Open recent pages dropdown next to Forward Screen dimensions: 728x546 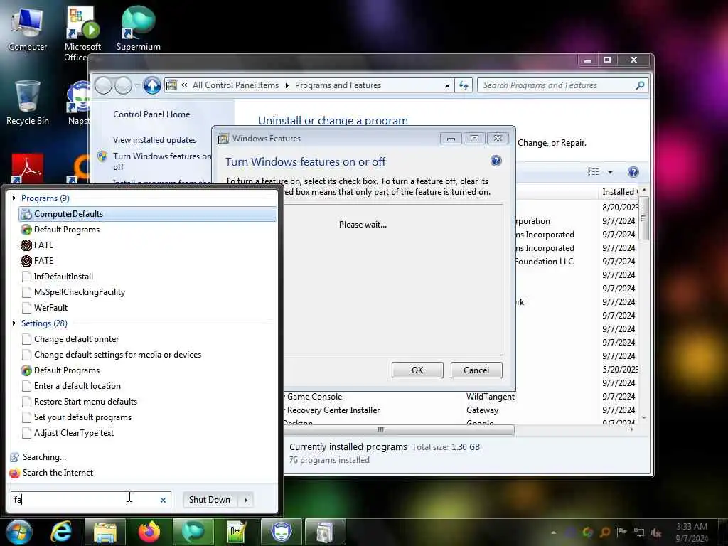click(137, 86)
